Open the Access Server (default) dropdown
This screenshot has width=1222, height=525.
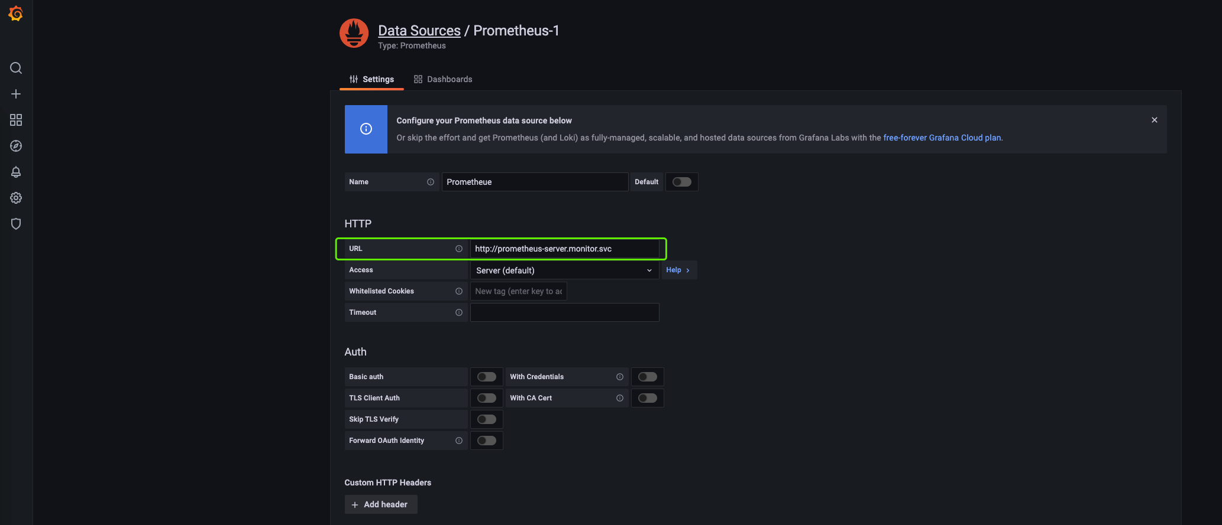[x=564, y=270]
